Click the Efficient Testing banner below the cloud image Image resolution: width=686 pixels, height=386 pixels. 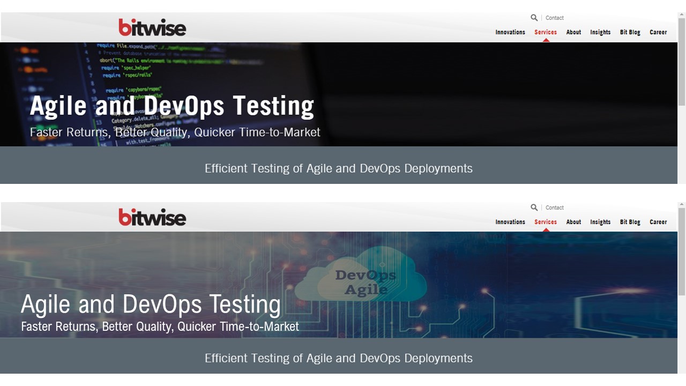(339, 358)
